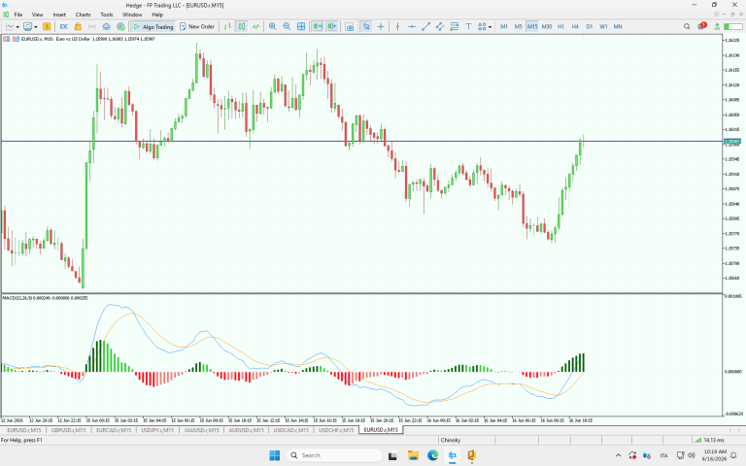Select the vertical line drawing tool
Image resolution: width=746 pixels, height=466 pixels.
point(397,26)
